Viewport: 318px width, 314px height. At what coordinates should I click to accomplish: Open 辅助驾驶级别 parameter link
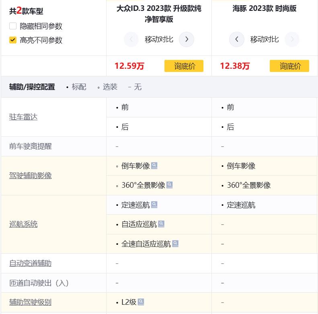[x=31, y=302]
